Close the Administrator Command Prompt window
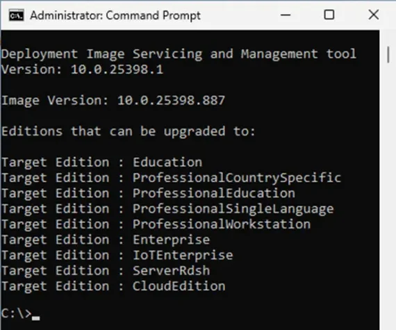Screen dimensions: 396x330 pyautogui.click(x=374, y=15)
